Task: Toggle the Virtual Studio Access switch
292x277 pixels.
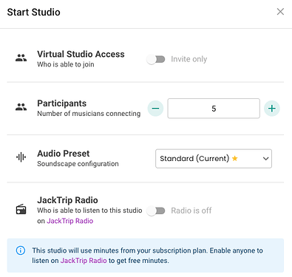Action: point(156,59)
